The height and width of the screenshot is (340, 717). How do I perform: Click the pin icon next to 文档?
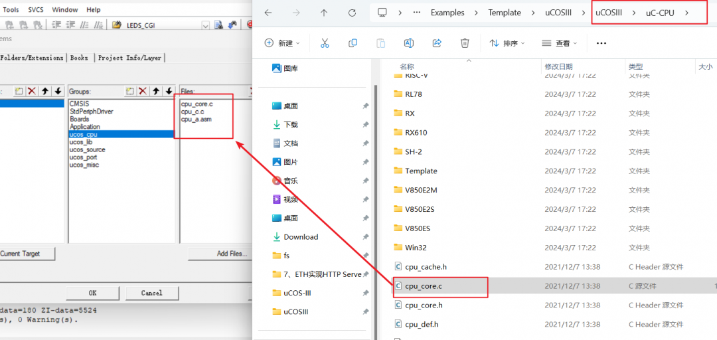click(365, 143)
